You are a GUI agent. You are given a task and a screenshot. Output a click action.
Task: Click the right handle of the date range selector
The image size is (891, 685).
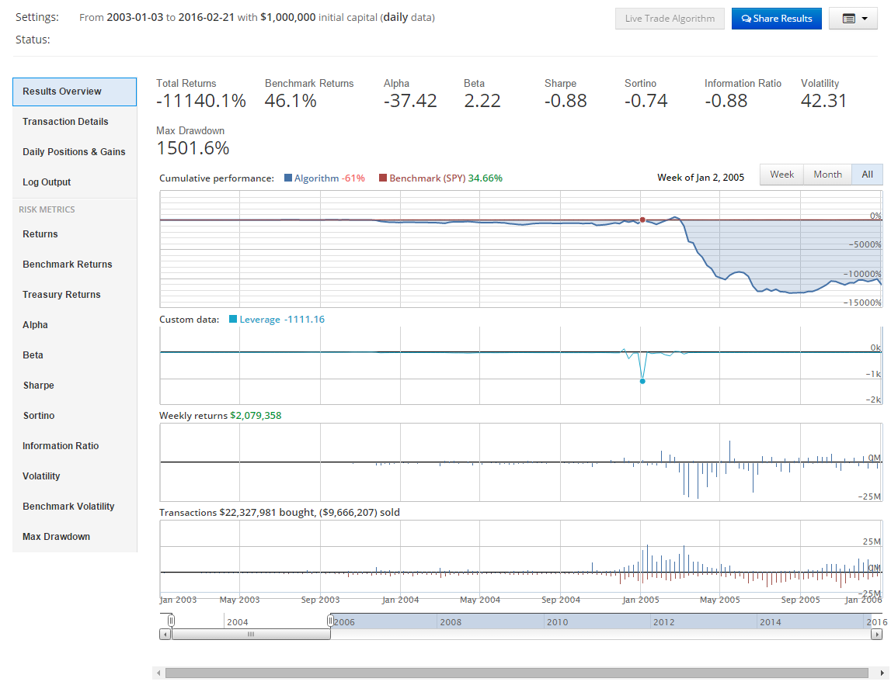click(330, 621)
